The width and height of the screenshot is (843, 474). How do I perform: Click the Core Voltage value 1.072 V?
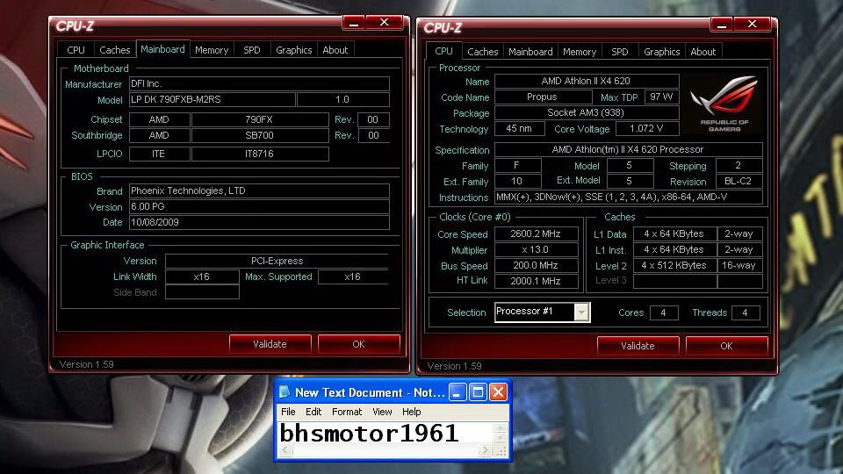[647, 128]
